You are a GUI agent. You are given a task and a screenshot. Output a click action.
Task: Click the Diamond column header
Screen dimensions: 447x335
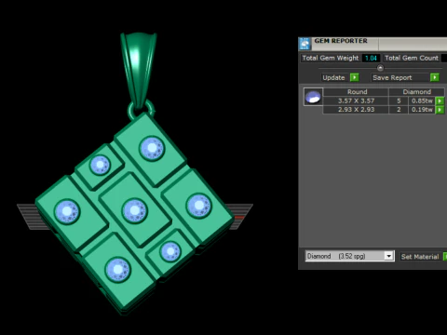(416, 92)
